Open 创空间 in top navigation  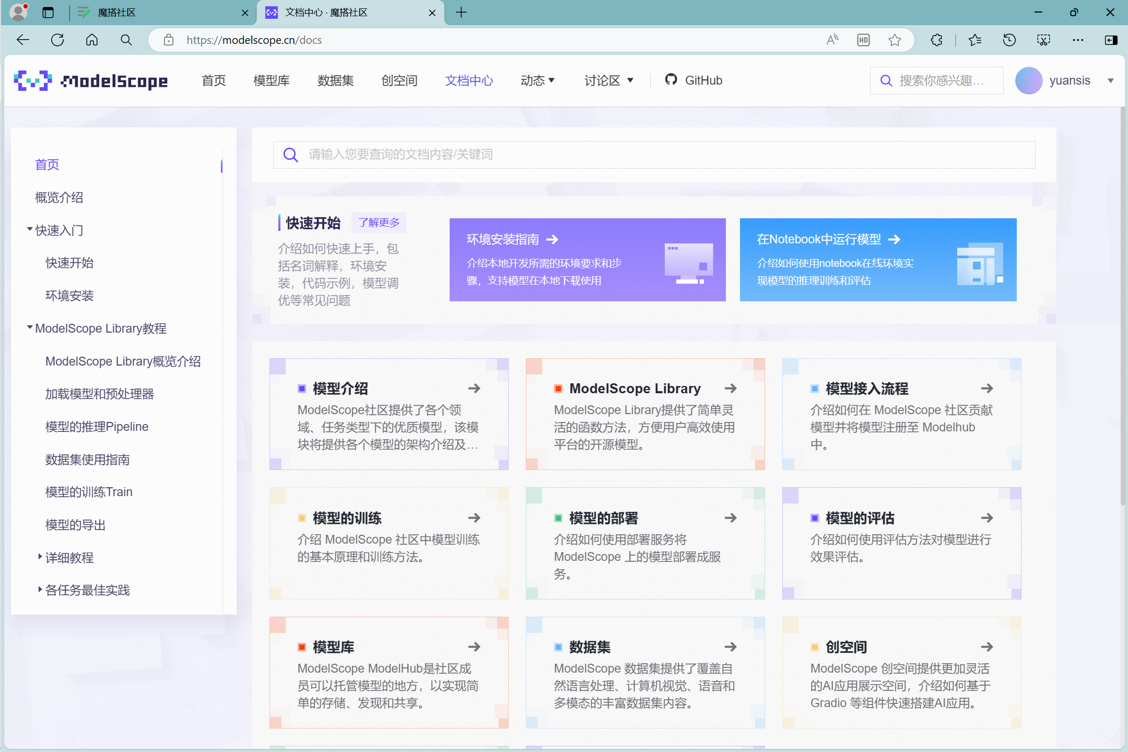point(399,80)
